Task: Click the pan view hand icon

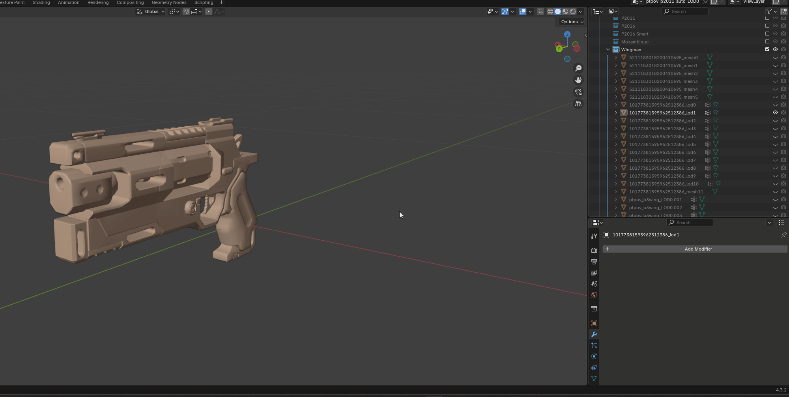Action: tap(578, 80)
